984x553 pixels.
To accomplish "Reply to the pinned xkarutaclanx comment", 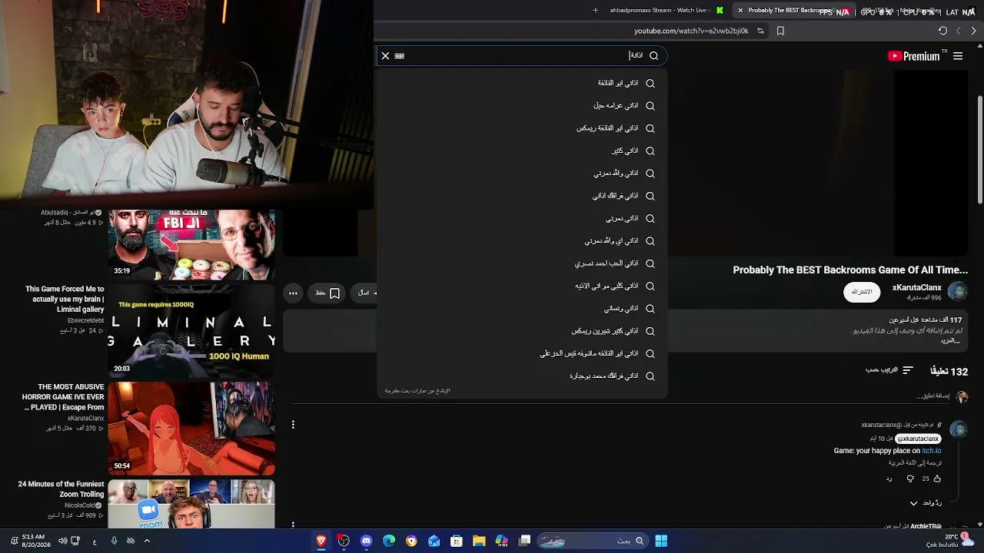I will [x=889, y=478].
